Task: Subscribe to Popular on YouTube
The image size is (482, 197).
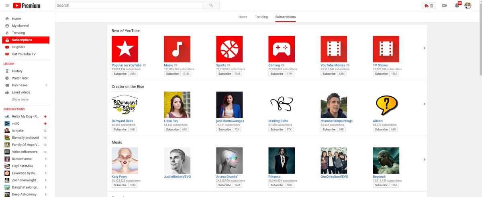Action: (x=120, y=74)
